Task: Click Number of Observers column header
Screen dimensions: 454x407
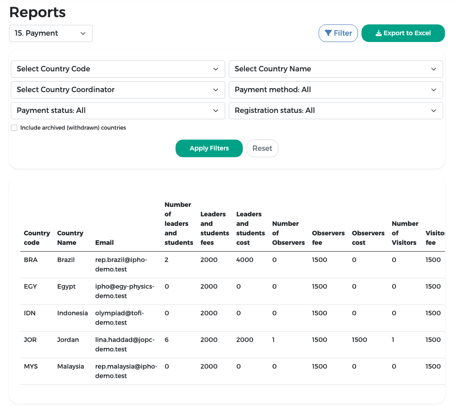Action: [288, 233]
